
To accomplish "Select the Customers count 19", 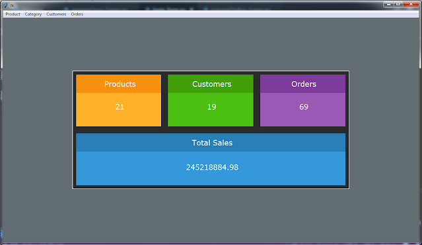I will tap(212, 107).
